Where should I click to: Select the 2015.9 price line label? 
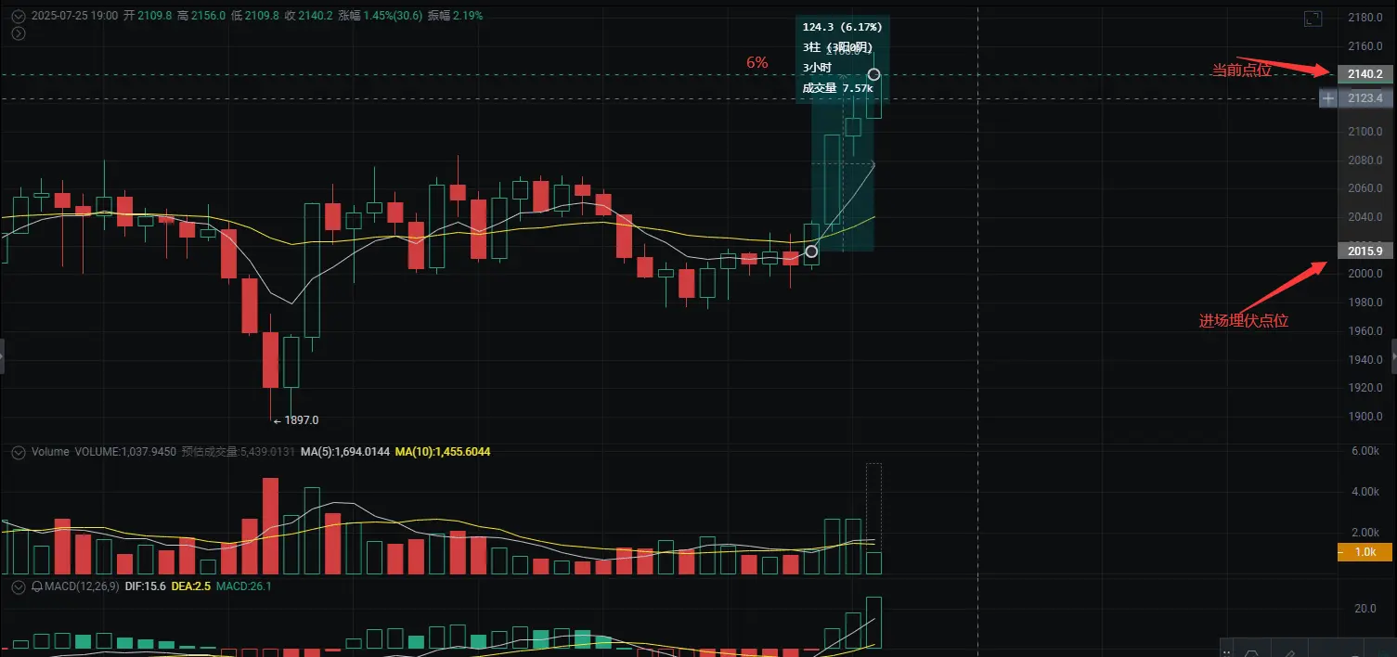pyautogui.click(x=1365, y=251)
